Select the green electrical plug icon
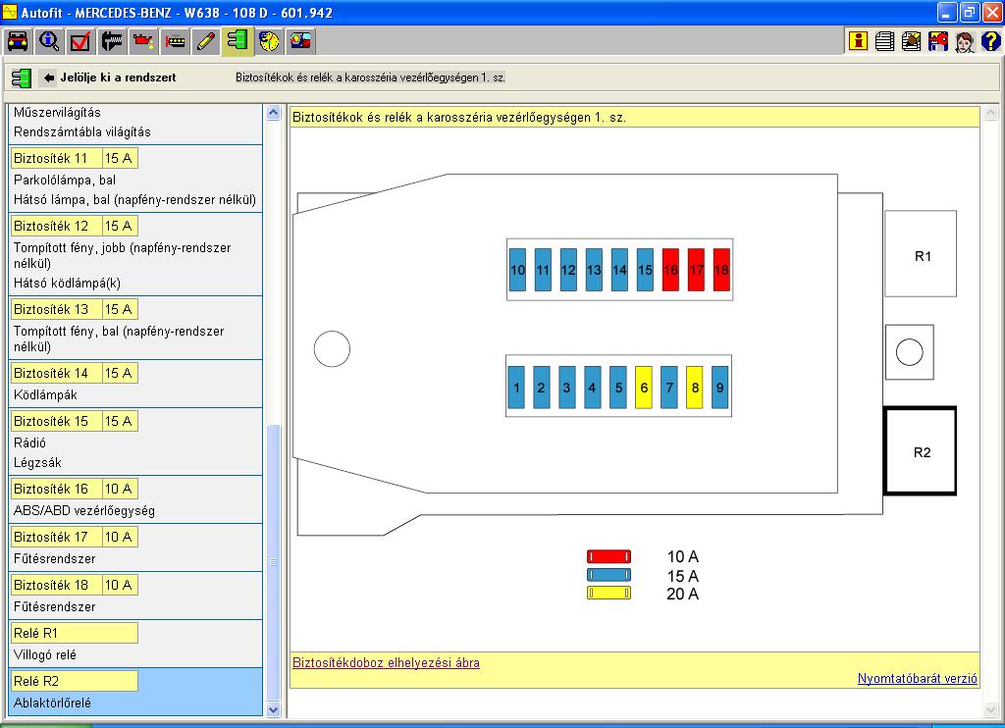 [x=238, y=41]
